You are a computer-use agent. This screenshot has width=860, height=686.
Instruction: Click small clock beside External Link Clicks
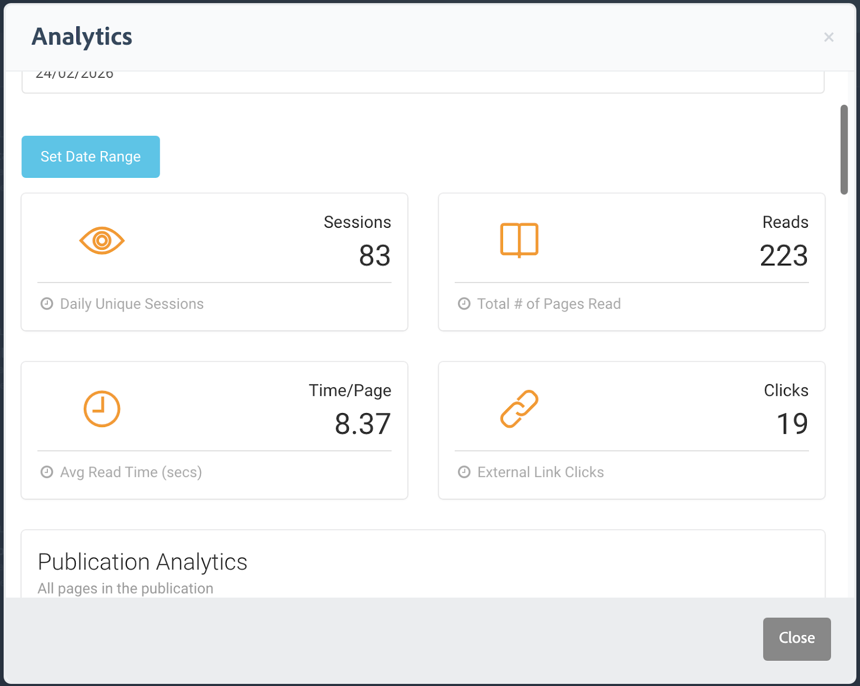tap(464, 472)
